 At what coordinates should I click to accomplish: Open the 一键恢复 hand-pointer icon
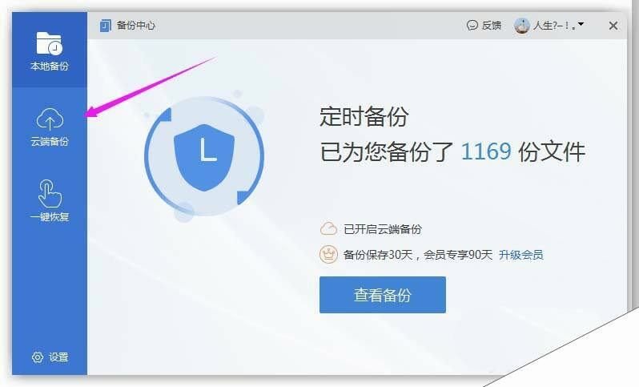[50, 194]
